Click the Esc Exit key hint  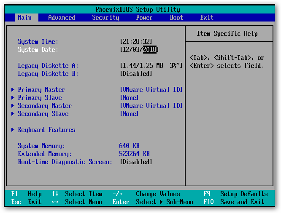pos(26,202)
